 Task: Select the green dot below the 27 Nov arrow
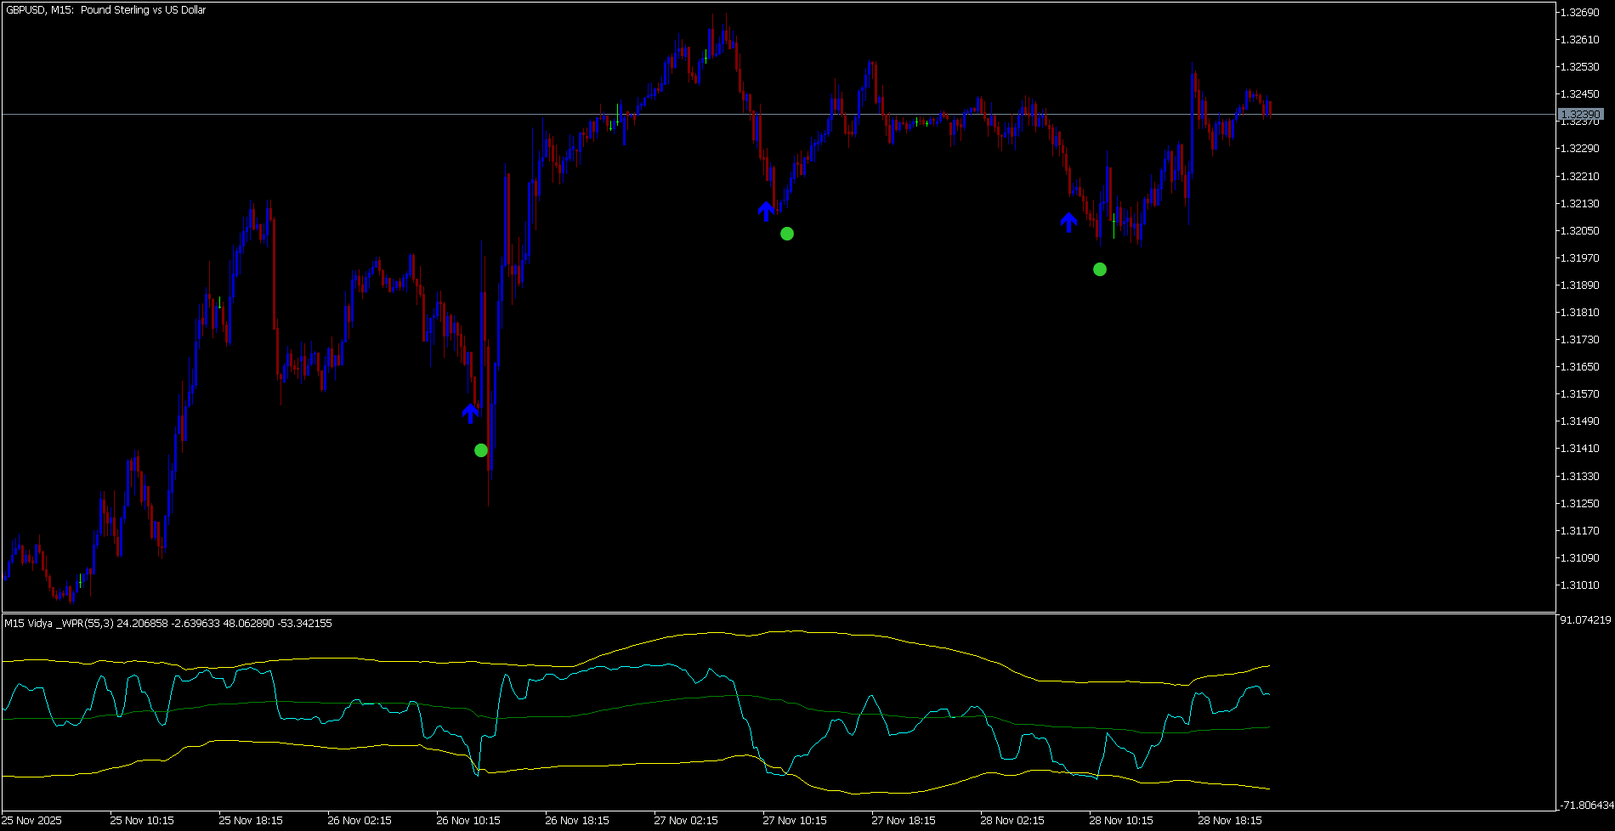point(787,234)
